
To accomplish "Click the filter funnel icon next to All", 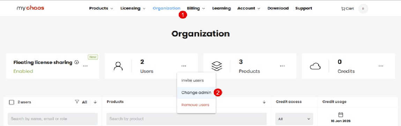I will (x=77, y=102).
